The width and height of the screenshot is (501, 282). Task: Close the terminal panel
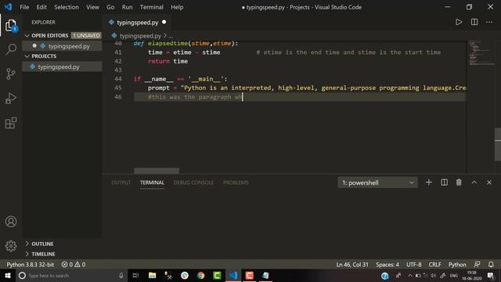point(489,183)
